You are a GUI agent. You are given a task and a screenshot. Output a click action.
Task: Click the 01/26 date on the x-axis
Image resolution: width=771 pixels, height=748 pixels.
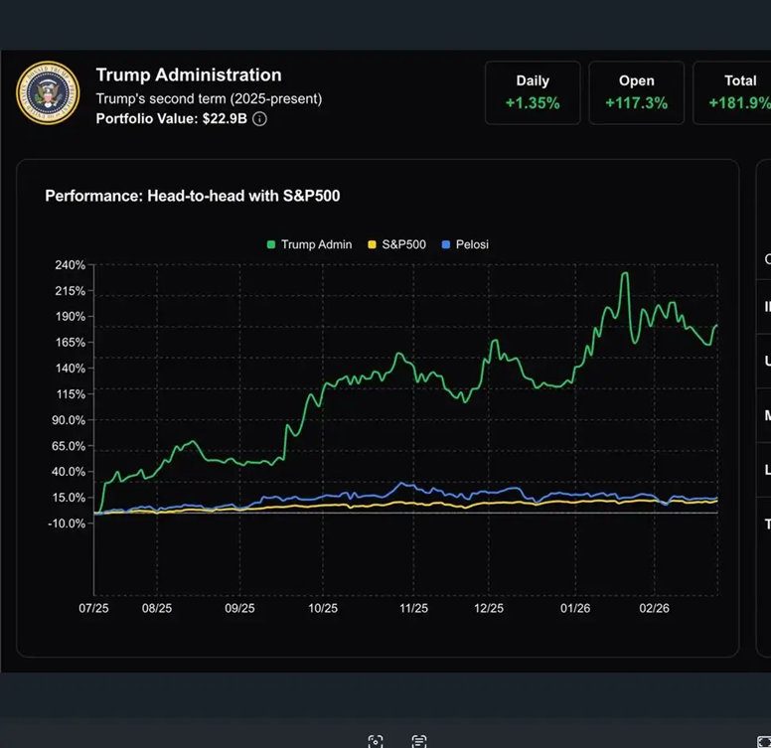point(577,608)
